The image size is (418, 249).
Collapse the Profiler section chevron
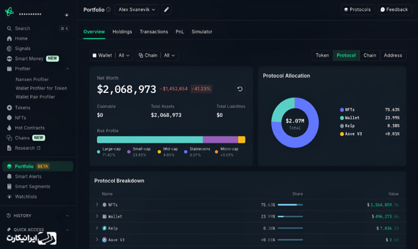[67, 69]
